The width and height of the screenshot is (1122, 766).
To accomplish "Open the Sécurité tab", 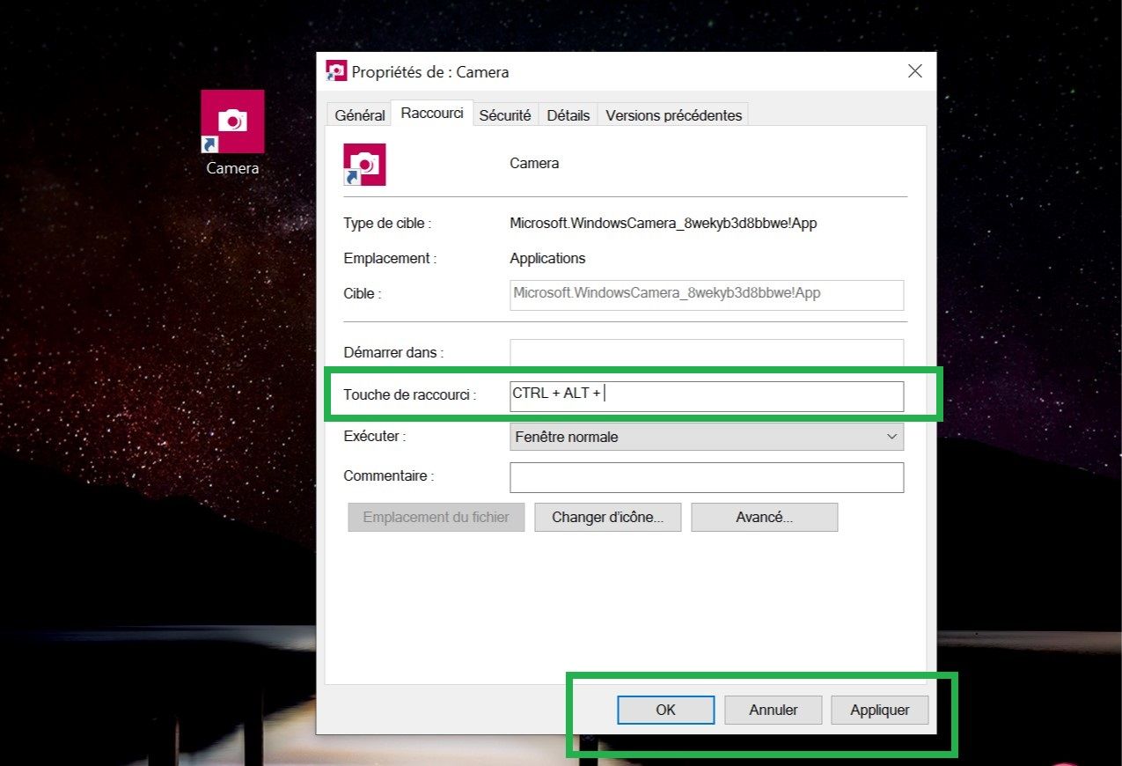I will point(505,115).
